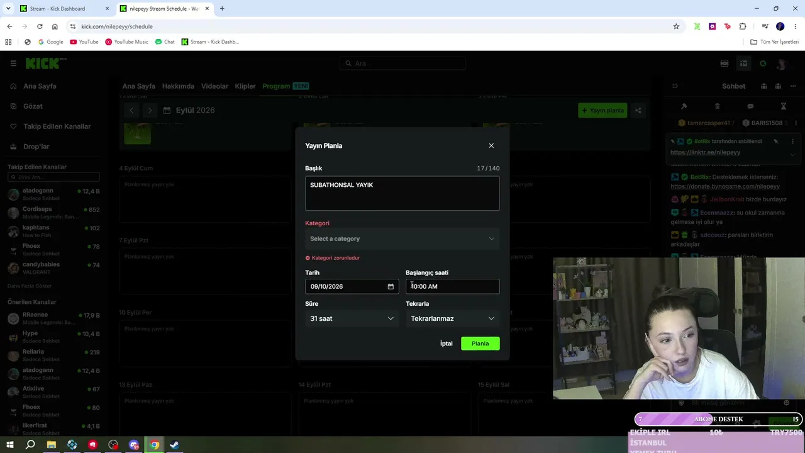
Task: Close the Yayın Planla dialog
Action: click(x=491, y=145)
